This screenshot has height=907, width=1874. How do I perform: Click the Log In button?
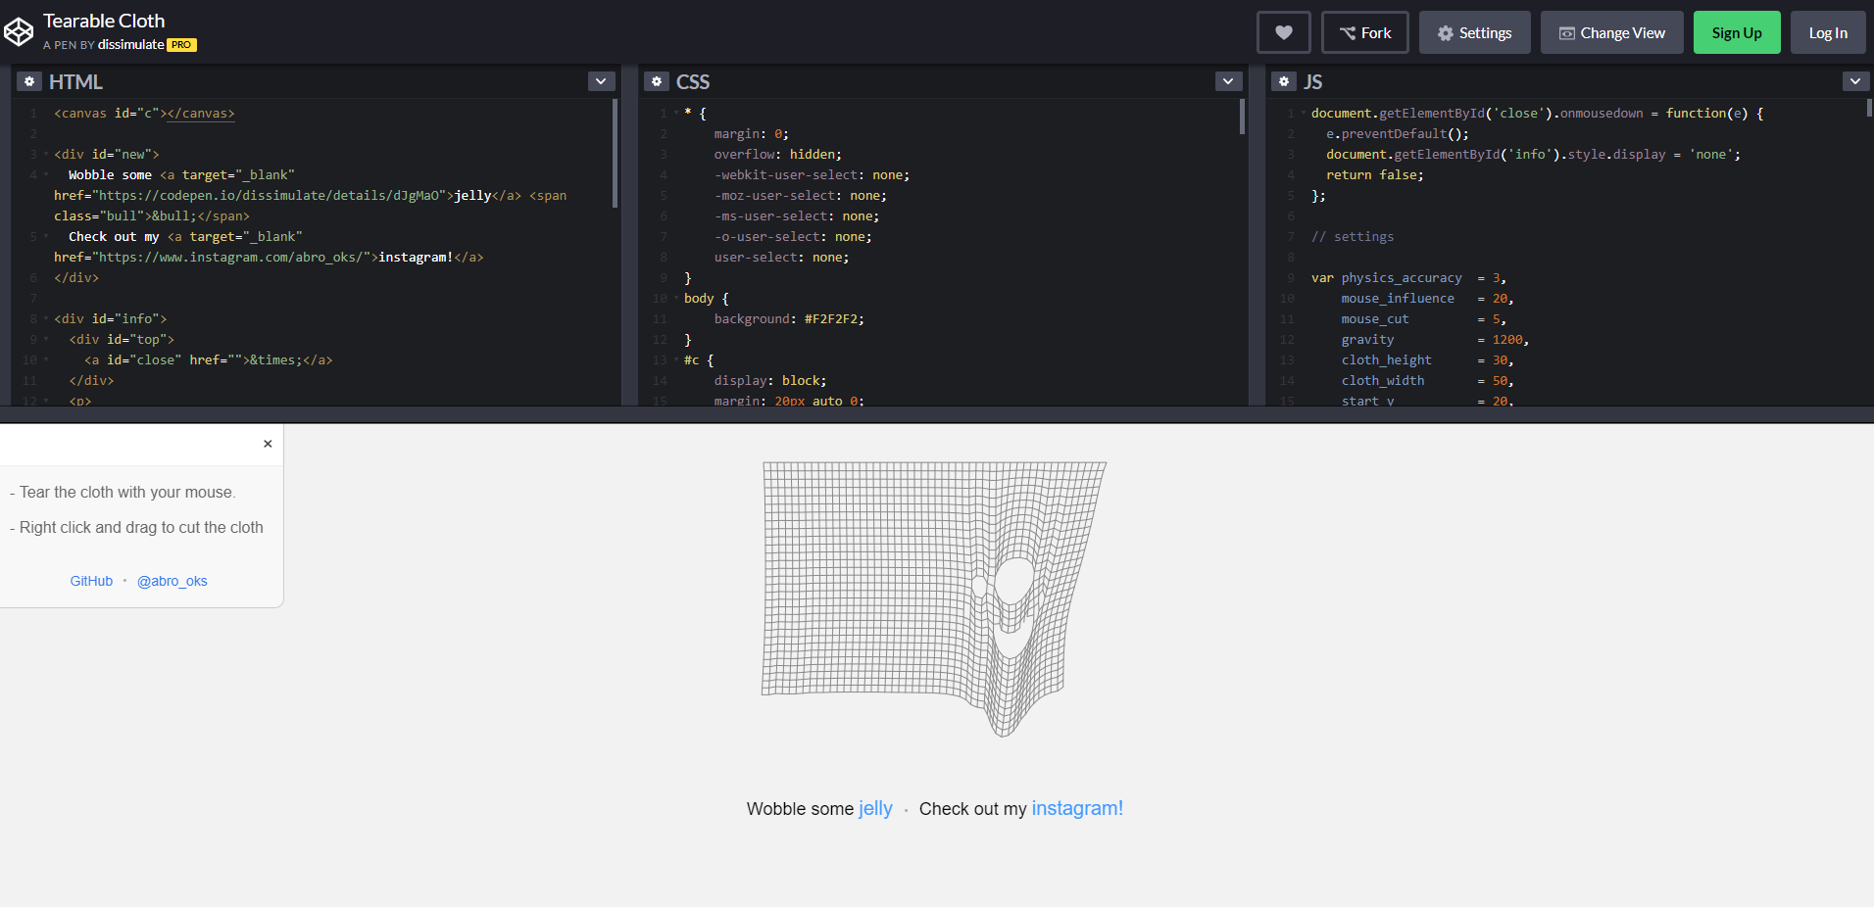1827,32
